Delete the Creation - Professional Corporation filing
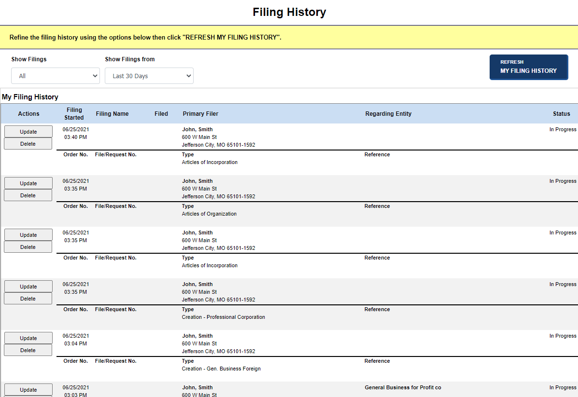Image resolution: width=578 pixels, height=397 pixels. click(28, 298)
